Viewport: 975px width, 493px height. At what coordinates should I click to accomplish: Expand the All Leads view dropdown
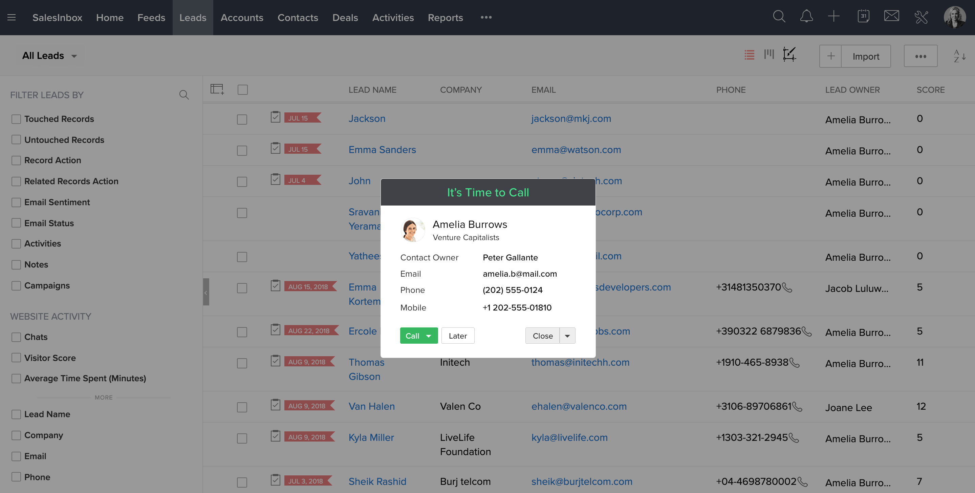(x=74, y=56)
